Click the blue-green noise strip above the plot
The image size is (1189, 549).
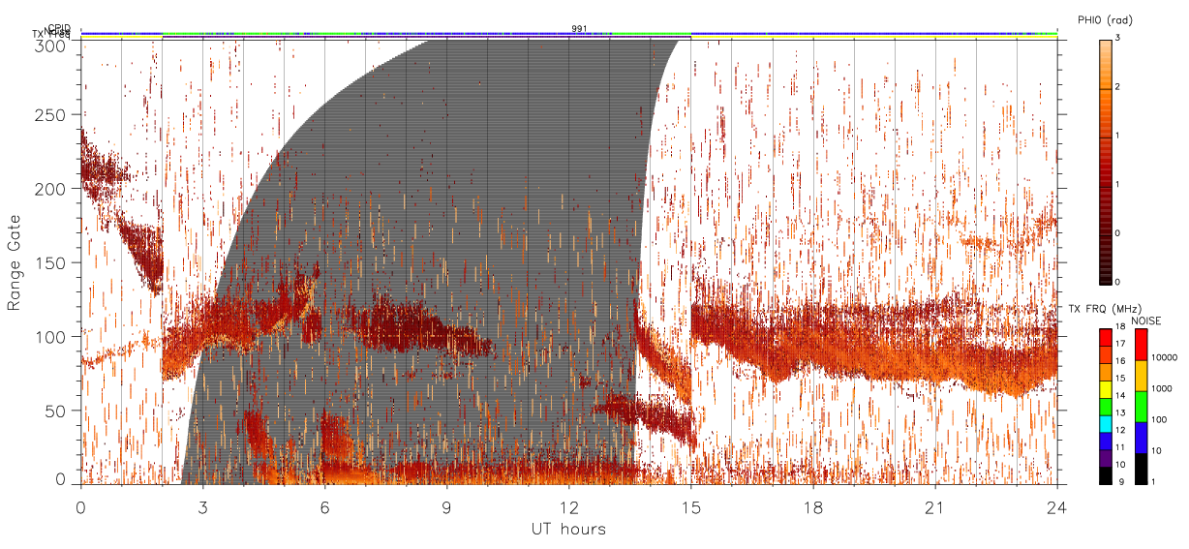coord(569,34)
